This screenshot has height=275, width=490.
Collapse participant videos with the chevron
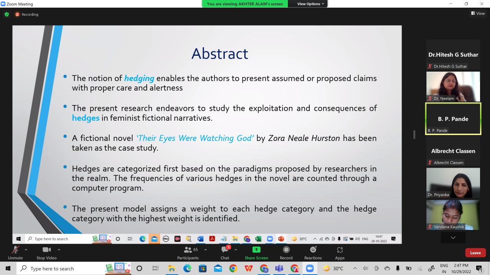coord(453,237)
